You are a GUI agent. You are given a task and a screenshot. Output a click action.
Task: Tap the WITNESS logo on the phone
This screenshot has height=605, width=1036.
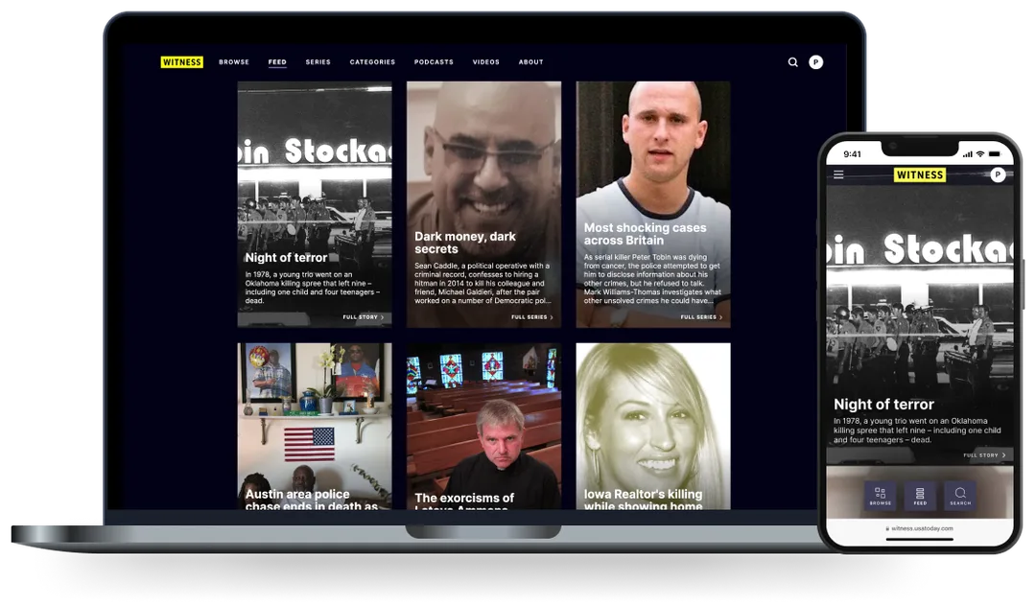point(920,175)
